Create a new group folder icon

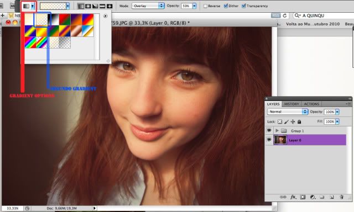pyautogui.click(x=322, y=197)
